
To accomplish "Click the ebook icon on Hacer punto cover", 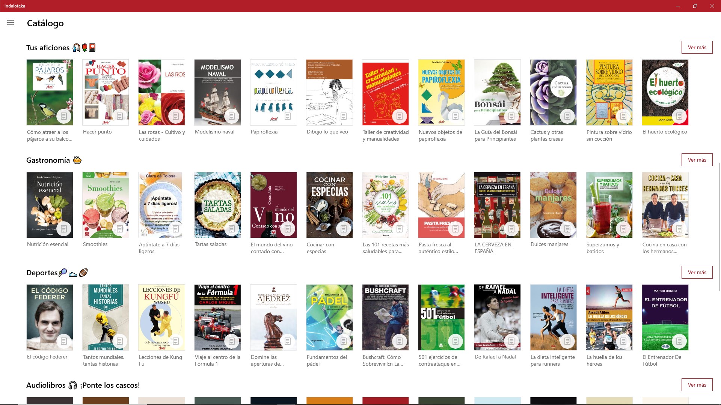I will pyautogui.click(x=120, y=116).
